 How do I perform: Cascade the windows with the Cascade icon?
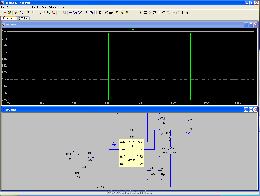pos(75,12)
